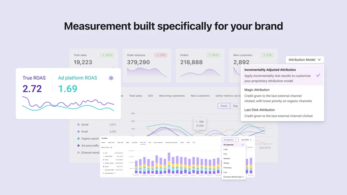Screen dimensions: 347x195
Task: Choose the Magic Attribution option
Action: pos(282,95)
